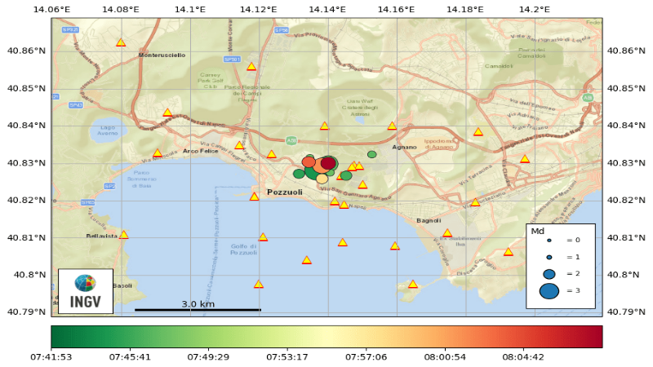
Task: Click the Pozzuoli town label
Action: (x=284, y=192)
